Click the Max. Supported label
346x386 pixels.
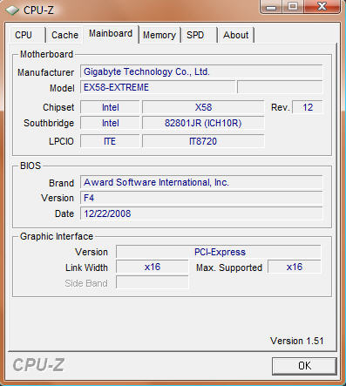(x=229, y=267)
